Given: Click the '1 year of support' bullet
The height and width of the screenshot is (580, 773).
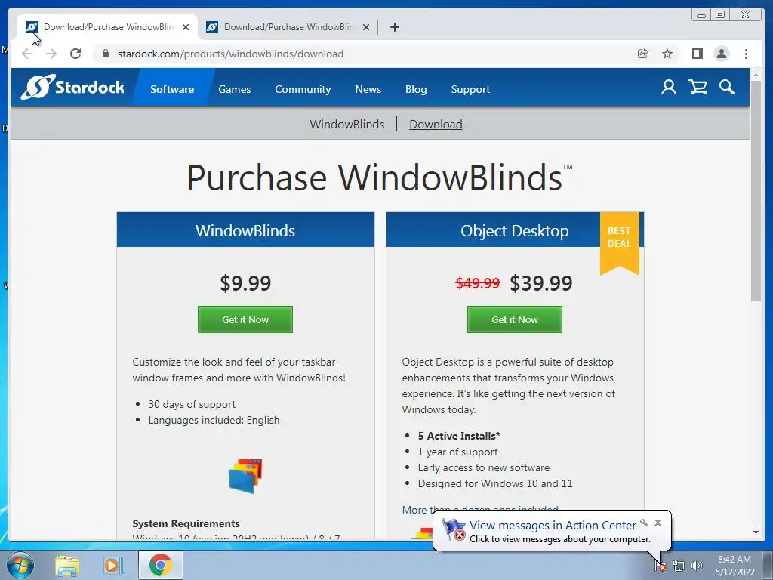Looking at the screenshot, I should [458, 452].
